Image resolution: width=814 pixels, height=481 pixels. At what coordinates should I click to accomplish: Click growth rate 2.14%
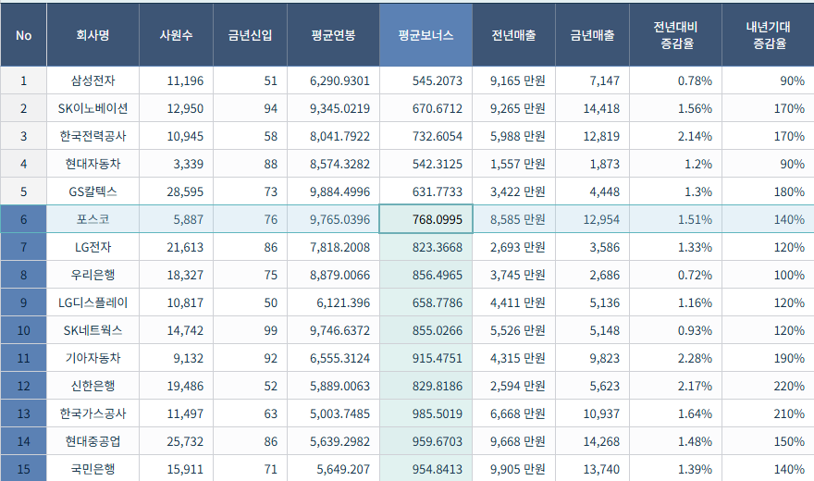tap(675, 136)
